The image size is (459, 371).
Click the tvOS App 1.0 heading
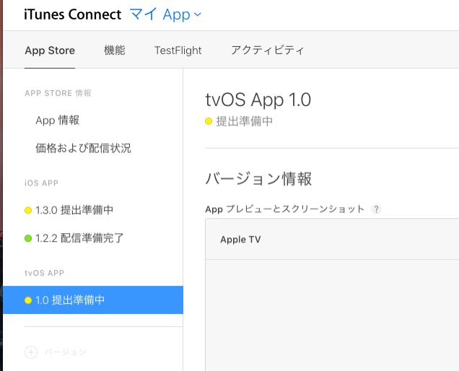258,100
